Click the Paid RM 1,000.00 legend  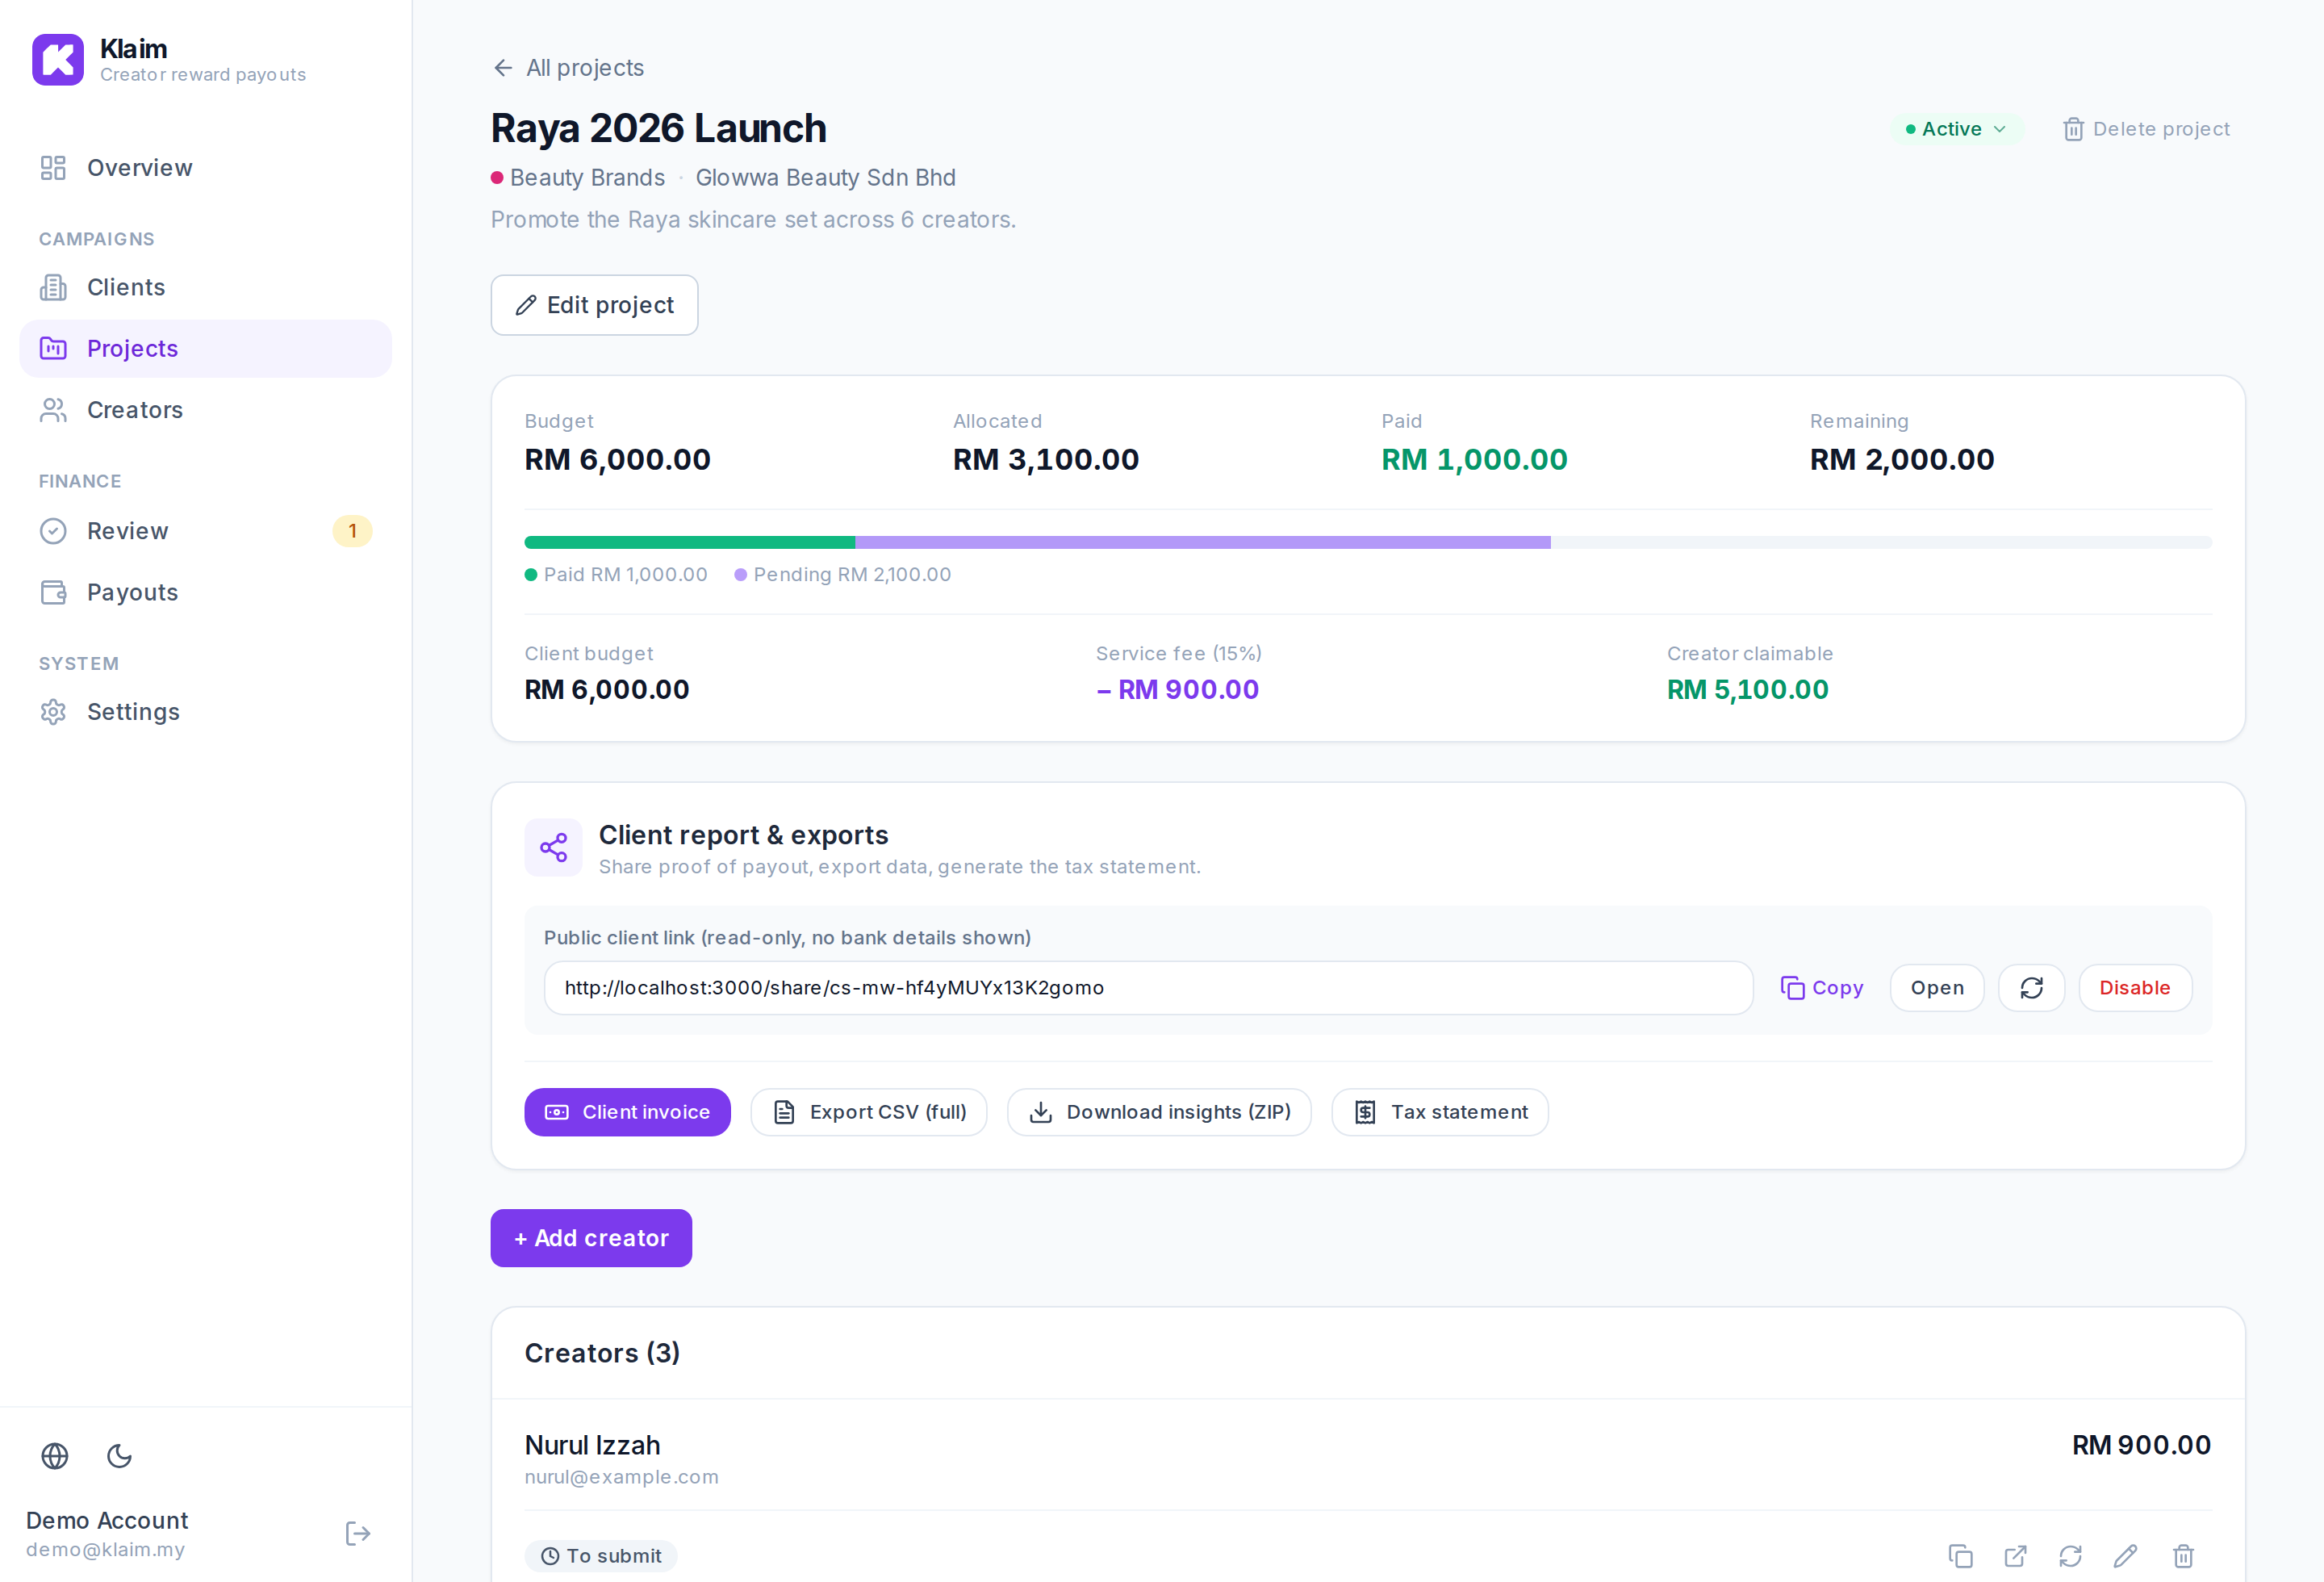coord(616,575)
